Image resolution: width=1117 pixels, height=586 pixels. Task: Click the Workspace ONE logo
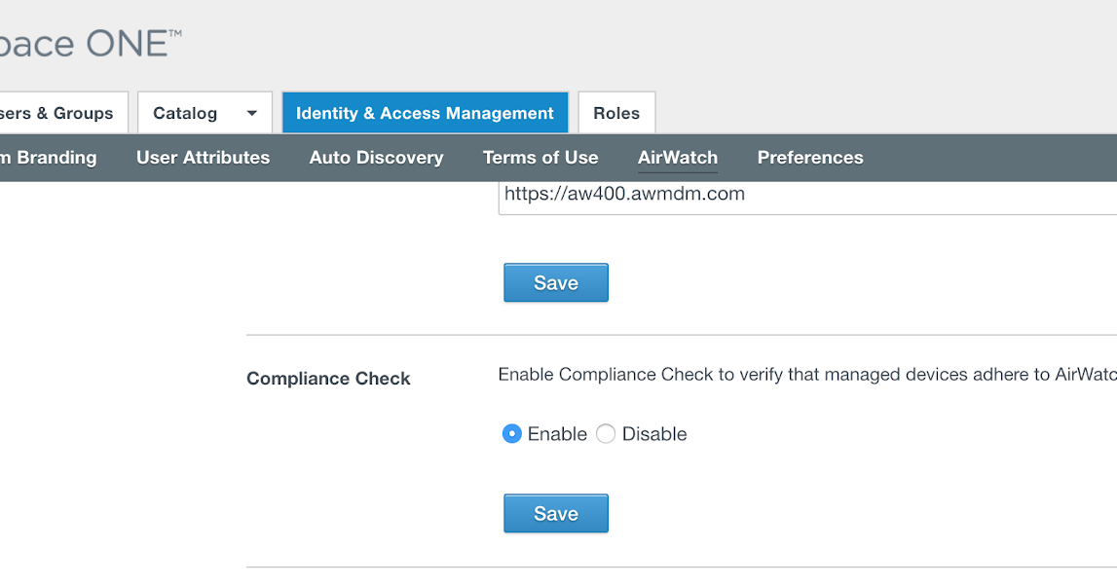[88, 42]
